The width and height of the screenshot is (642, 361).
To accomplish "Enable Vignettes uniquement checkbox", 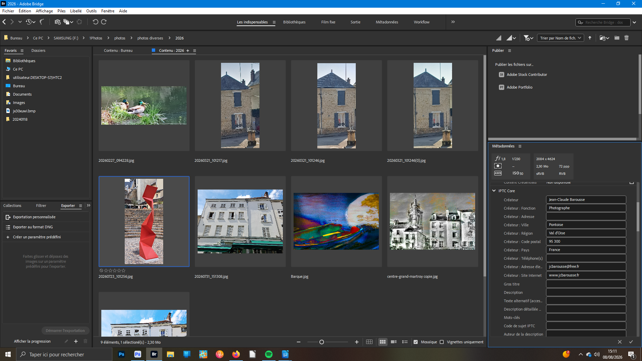I will click(442, 342).
